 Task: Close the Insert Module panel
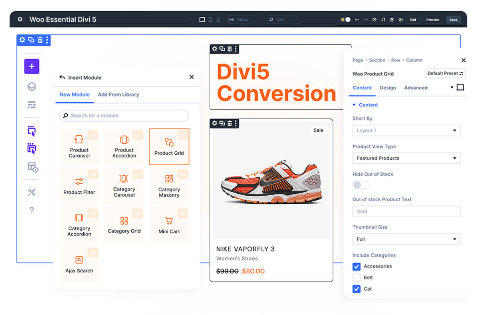[x=191, y=77]
